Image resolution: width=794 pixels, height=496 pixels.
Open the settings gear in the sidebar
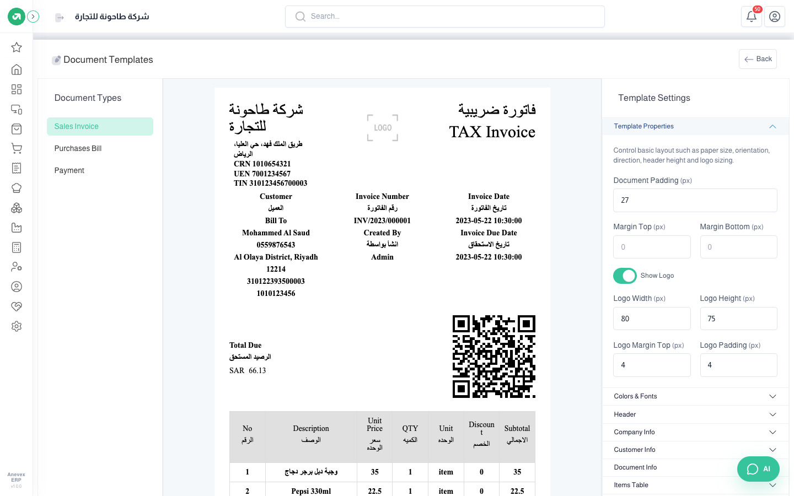pyautogui.click(x=17, y=326)
